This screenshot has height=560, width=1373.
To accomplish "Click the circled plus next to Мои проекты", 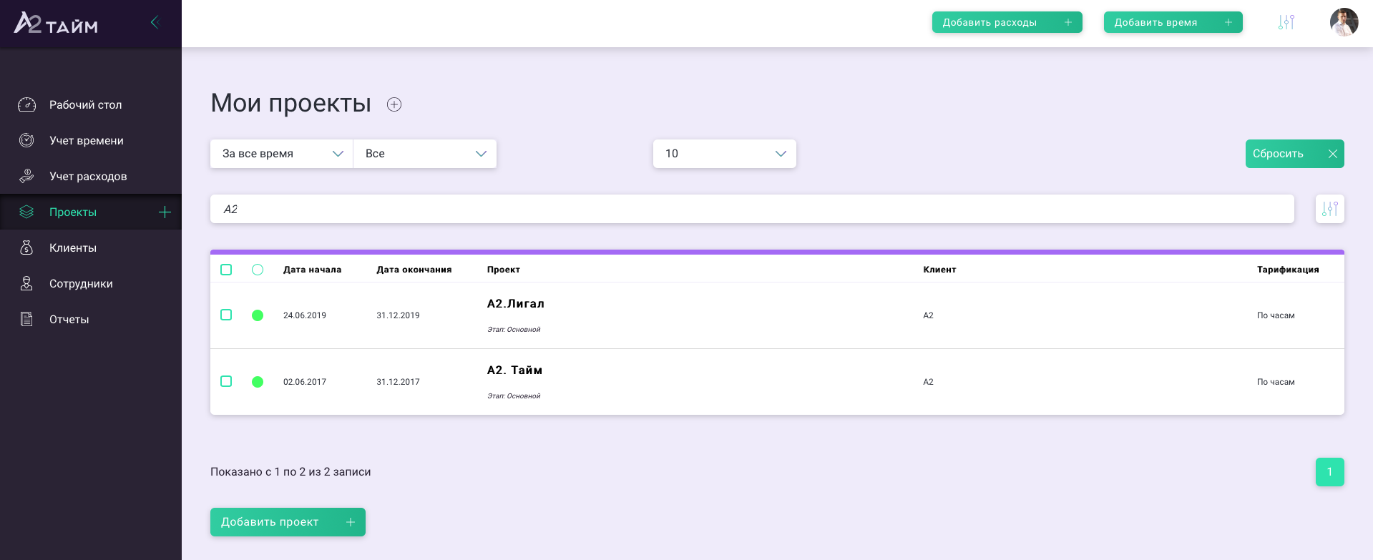I will 394,104.
